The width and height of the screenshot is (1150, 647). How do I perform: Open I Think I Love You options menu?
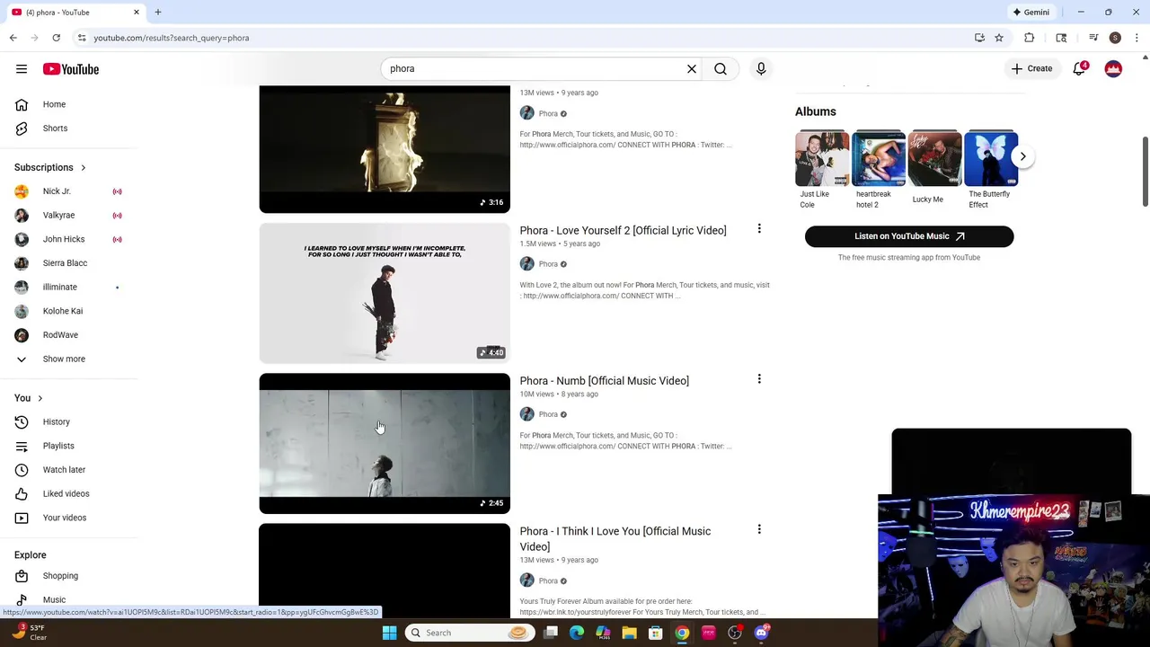pyautogui.click(x=759, y=530)
